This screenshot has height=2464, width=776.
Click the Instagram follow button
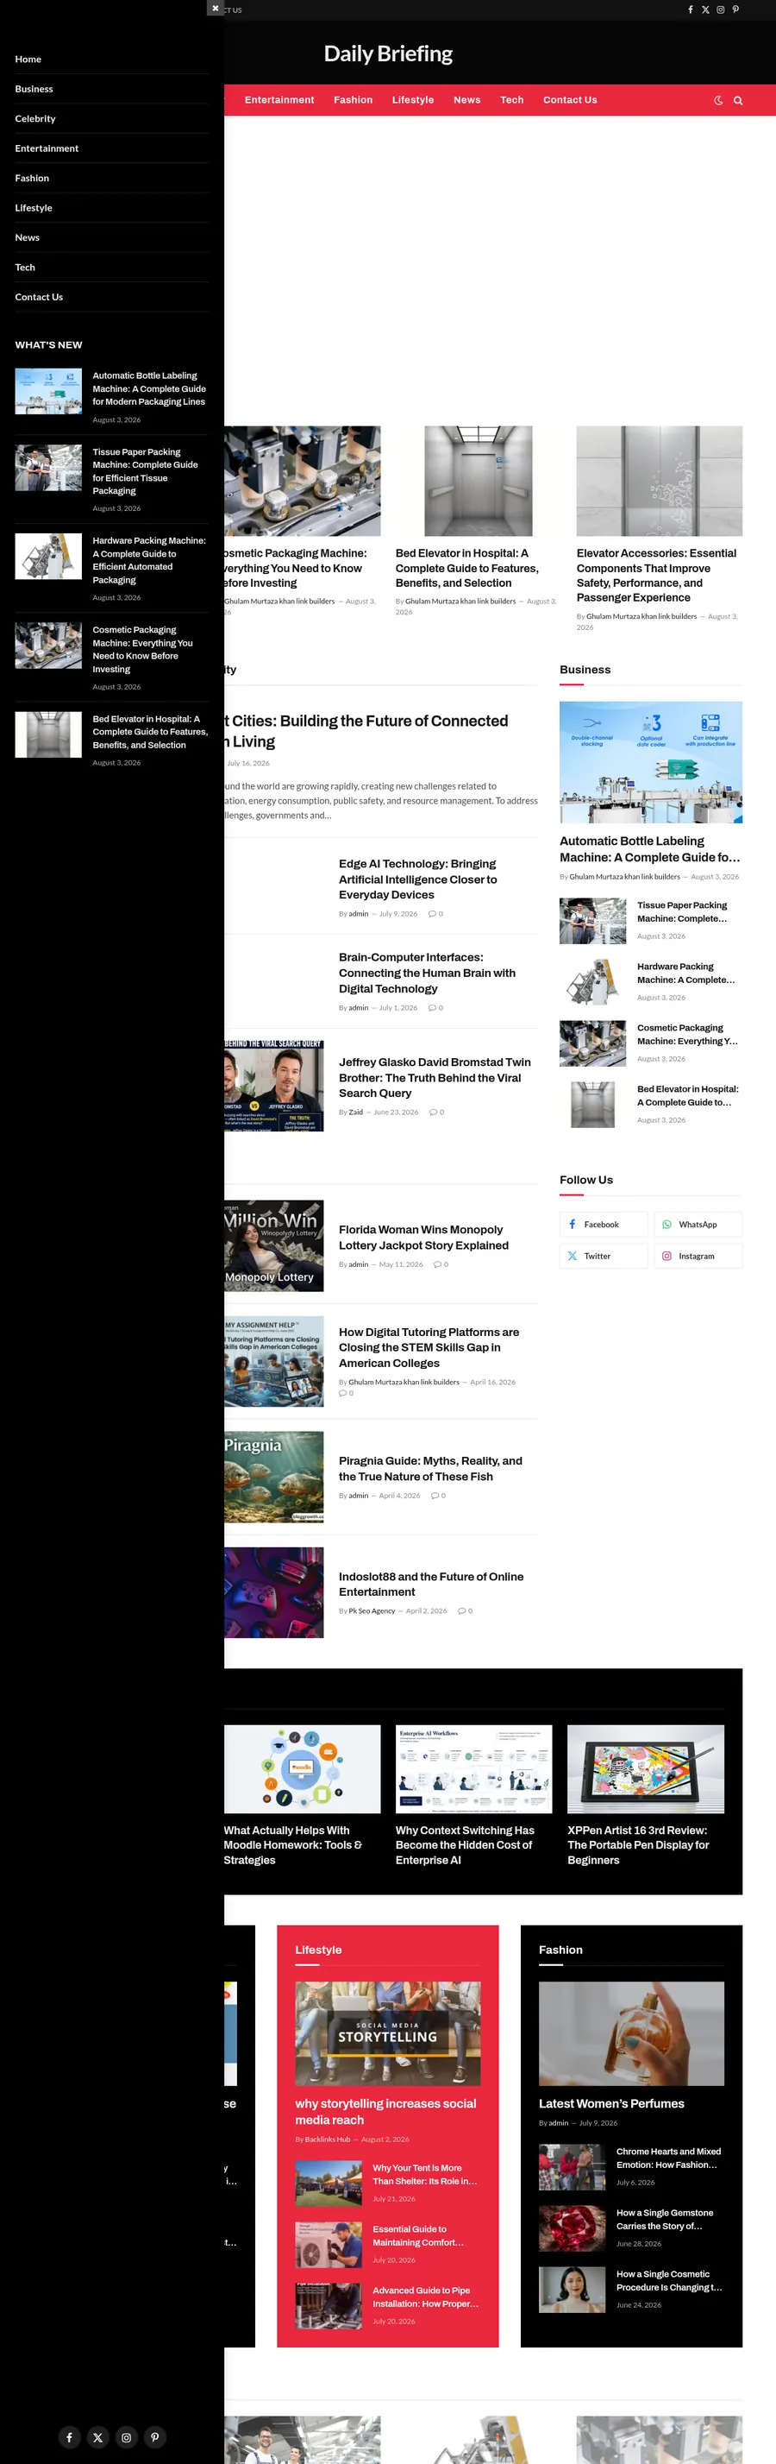[x=698, y=1256]
